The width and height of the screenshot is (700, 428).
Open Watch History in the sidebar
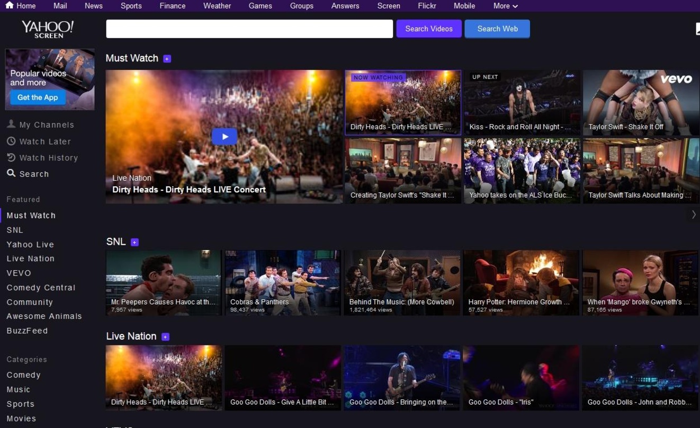[x=49, y=158]
